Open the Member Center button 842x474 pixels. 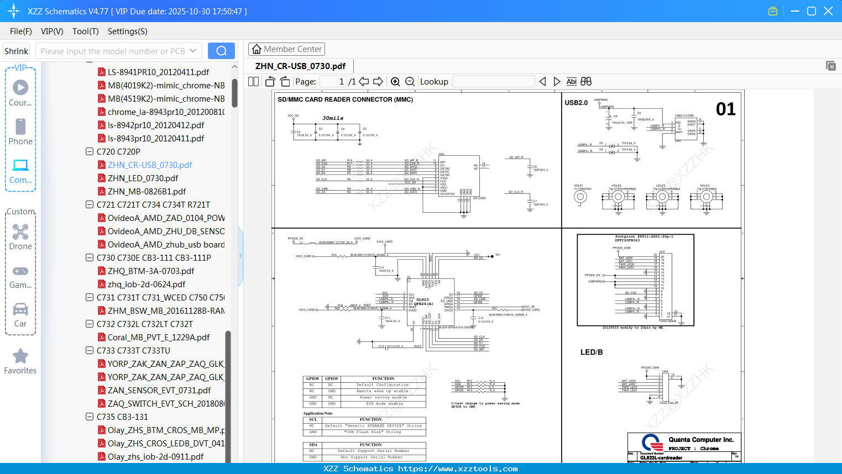click(286, 49)
